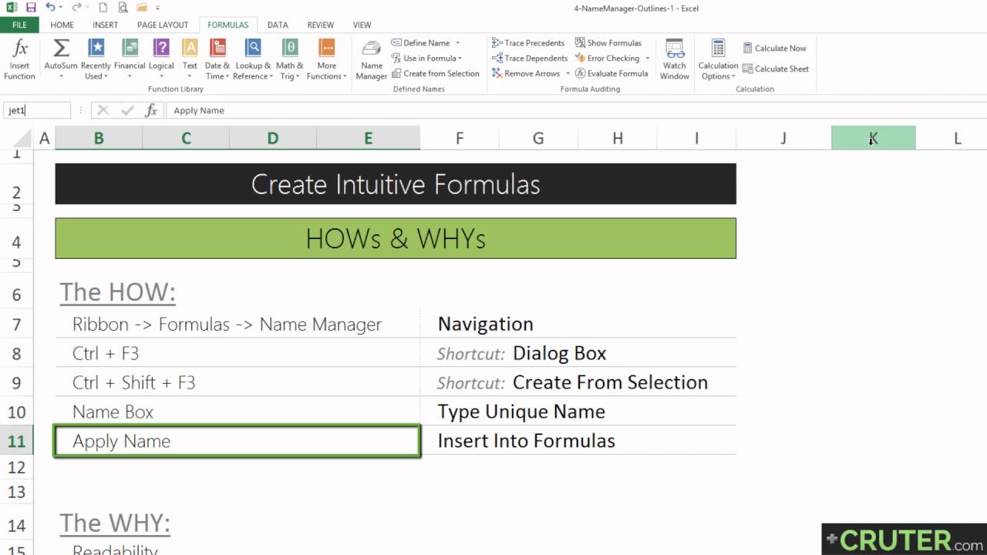Click Evaluate Formula

coord(611,74)
